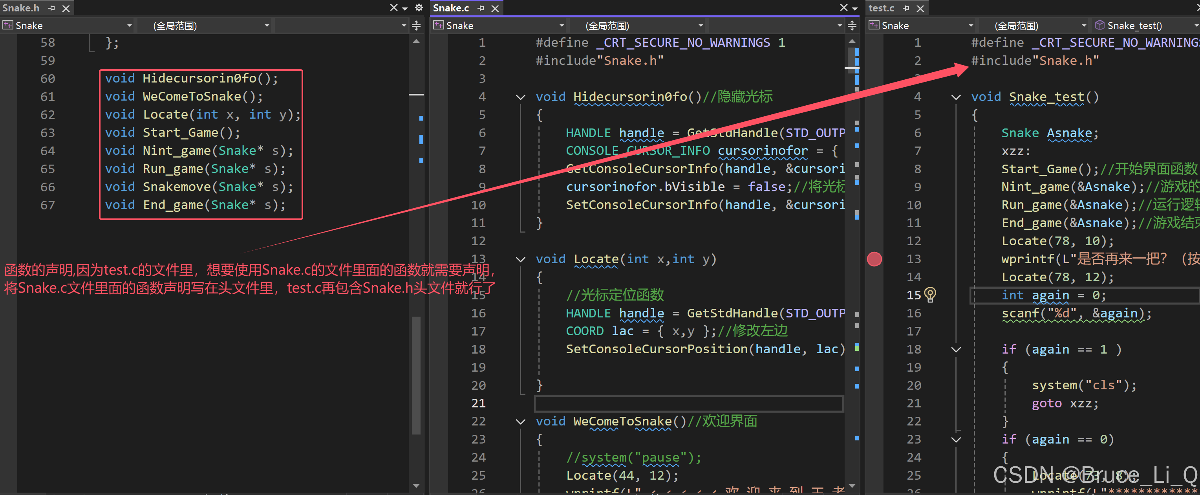
Task: Click split editor icon in Snake.h pane
Action: (417, 26)
